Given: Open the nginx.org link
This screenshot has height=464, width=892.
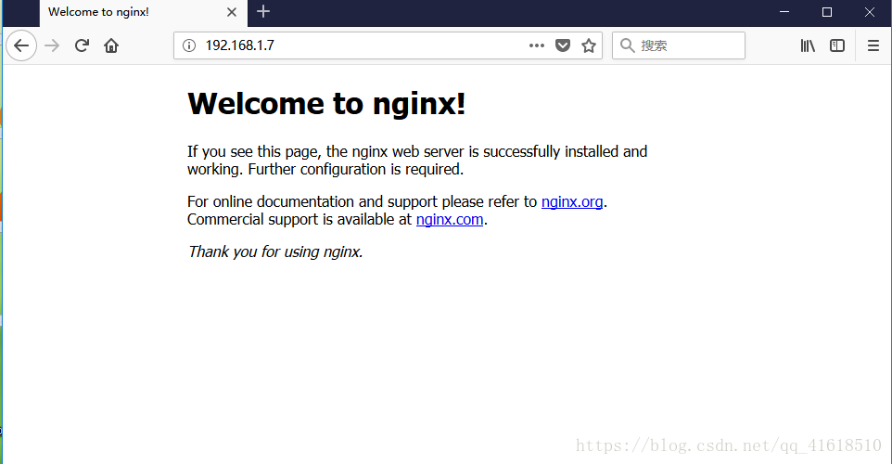Looking at the screenshot, I should click(572, 202).
